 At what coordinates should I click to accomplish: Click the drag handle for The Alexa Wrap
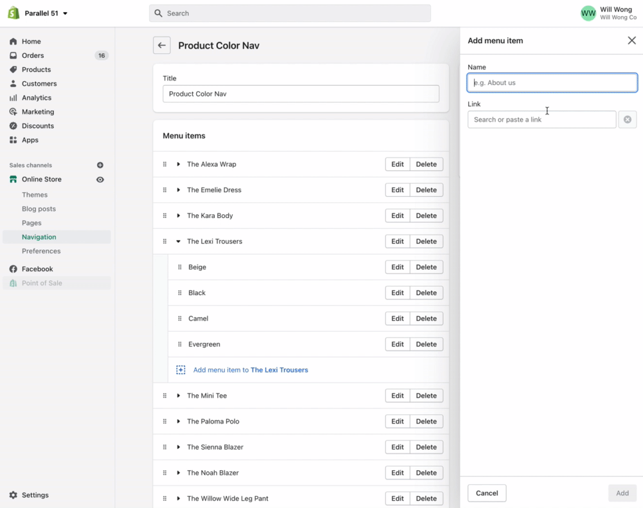(165, 164)
